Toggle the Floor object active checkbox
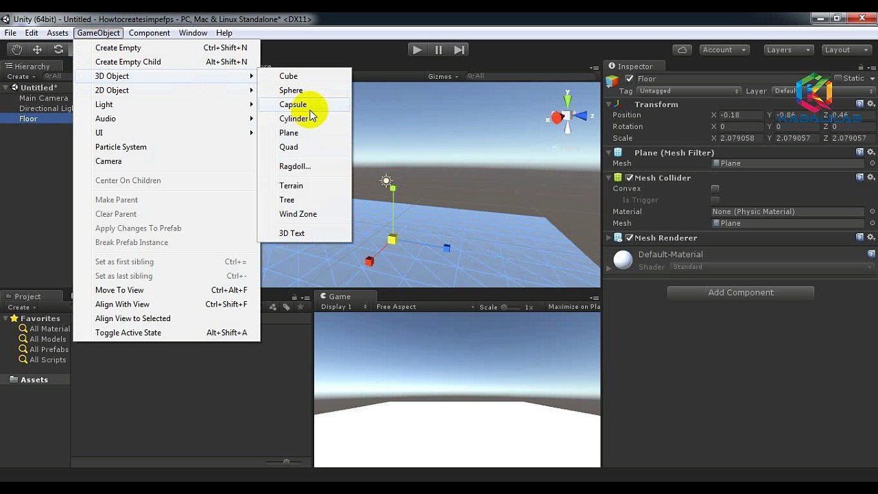This screenshot has width=878, height=494. point(629,79)
